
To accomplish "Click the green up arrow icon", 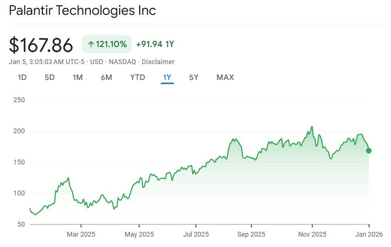I will [91, 44].
